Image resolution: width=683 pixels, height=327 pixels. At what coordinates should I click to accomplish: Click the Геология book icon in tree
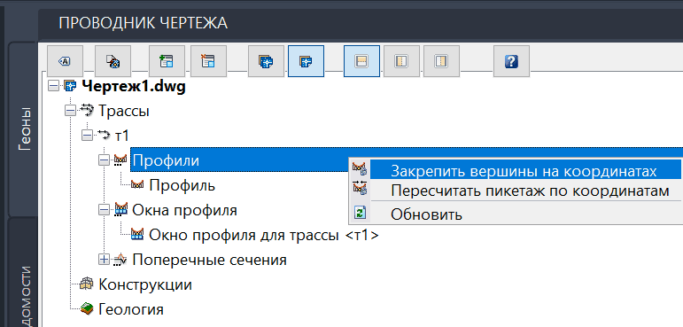click(x=87, y=309)
